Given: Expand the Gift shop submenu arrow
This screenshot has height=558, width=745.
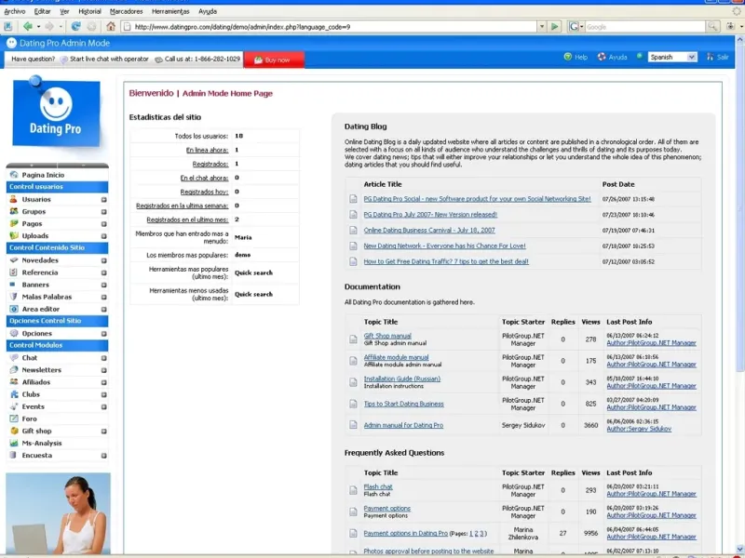Looking at the screenshot, I should 103,432.
